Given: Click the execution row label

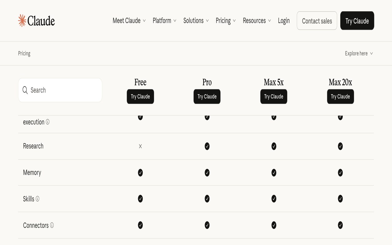Looking at the screenshot, I should tap(34, 122).
